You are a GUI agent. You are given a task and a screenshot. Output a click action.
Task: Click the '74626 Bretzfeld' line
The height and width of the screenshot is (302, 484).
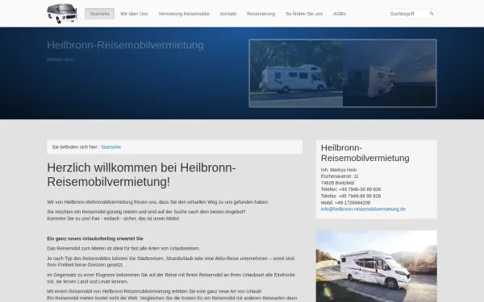tap(337, 183)
